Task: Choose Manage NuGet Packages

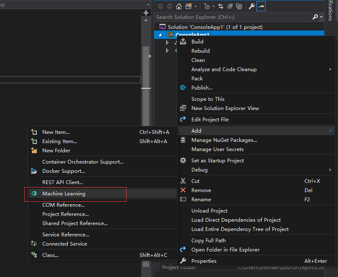Action: click(224, 140)
